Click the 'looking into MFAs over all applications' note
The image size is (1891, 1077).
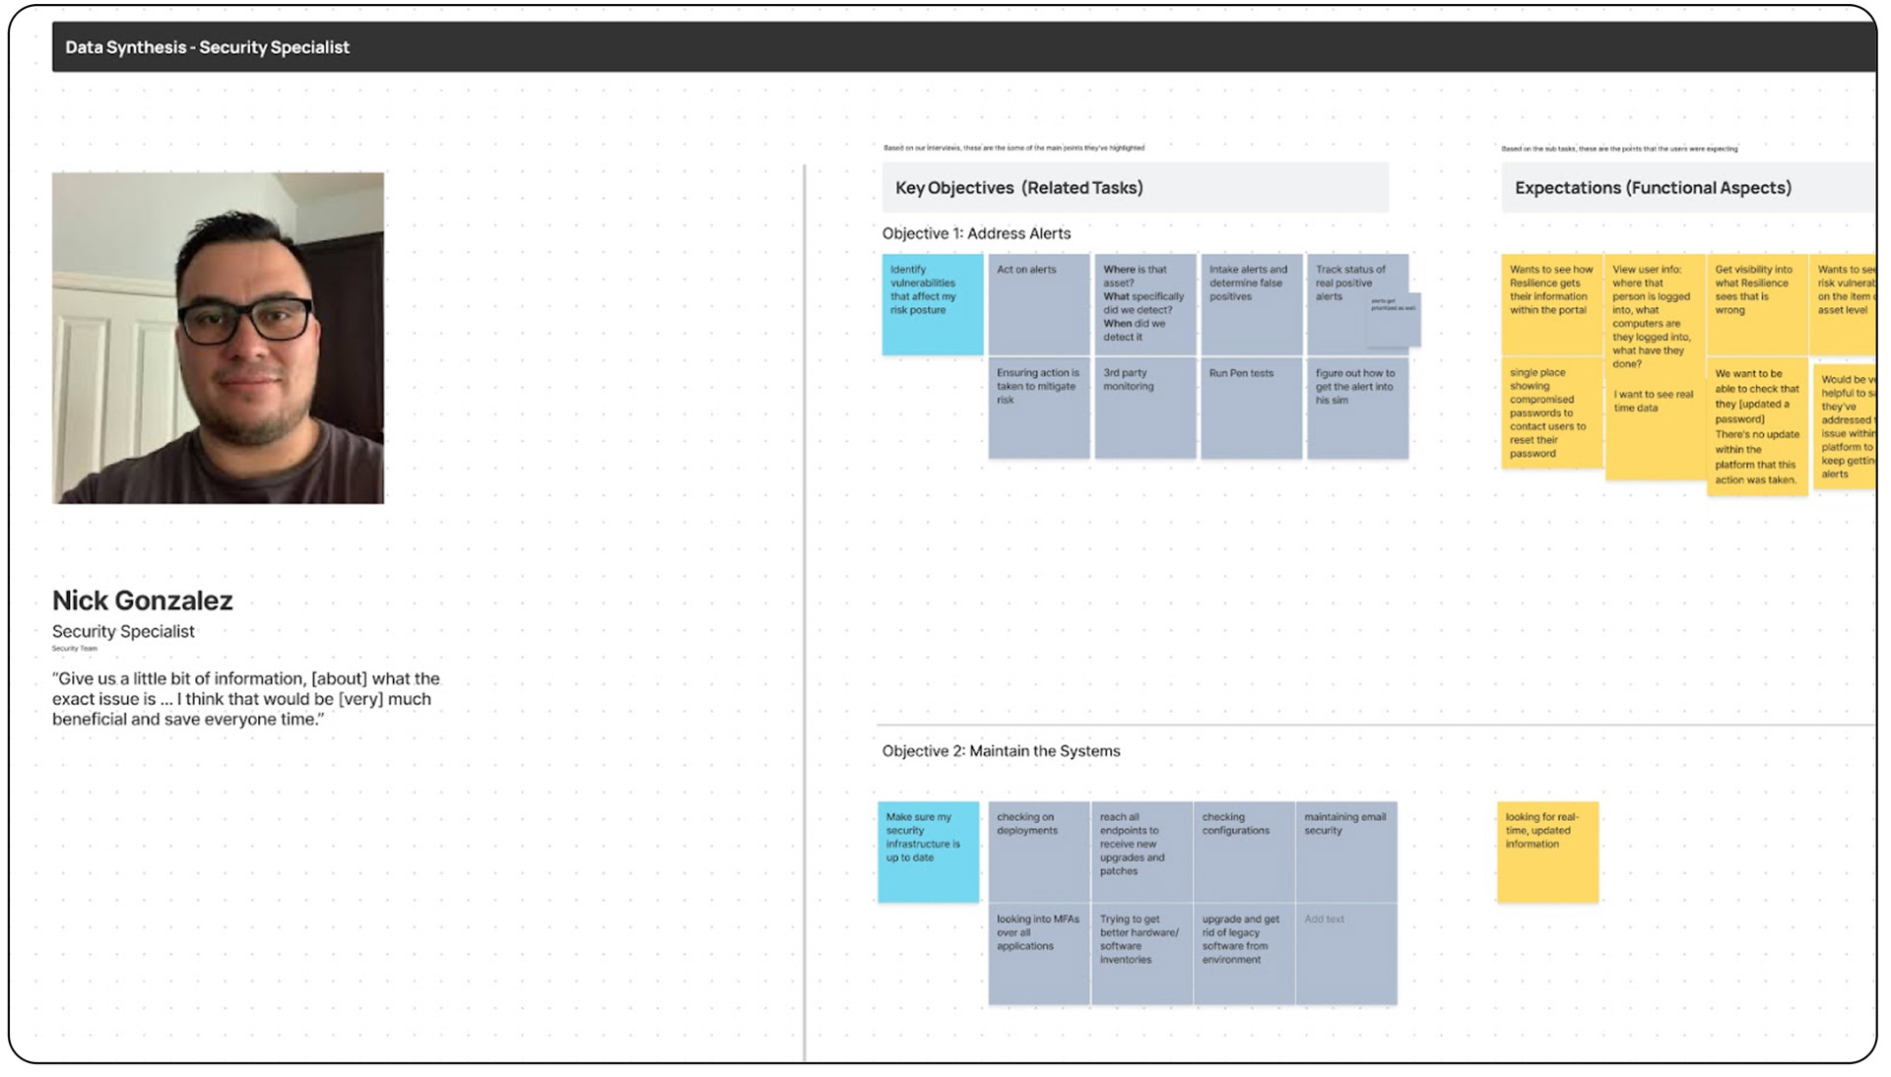point(1038,955)
